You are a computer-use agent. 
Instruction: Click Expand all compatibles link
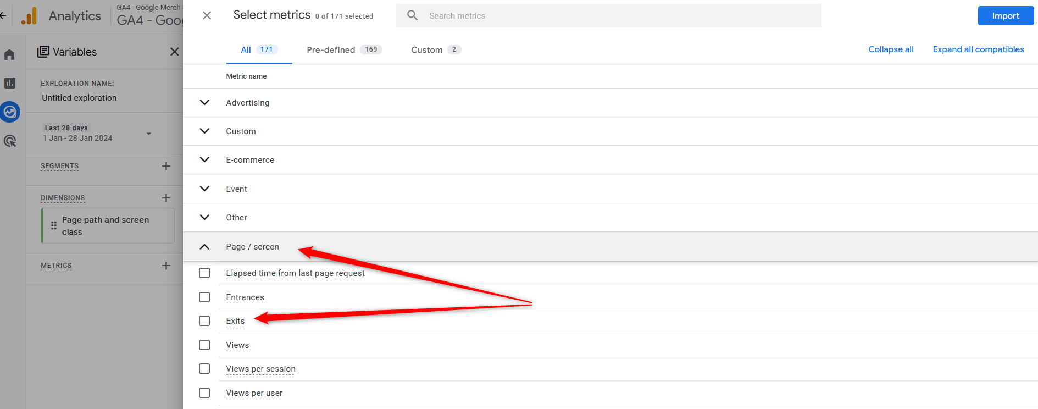(x=978, y=49)
